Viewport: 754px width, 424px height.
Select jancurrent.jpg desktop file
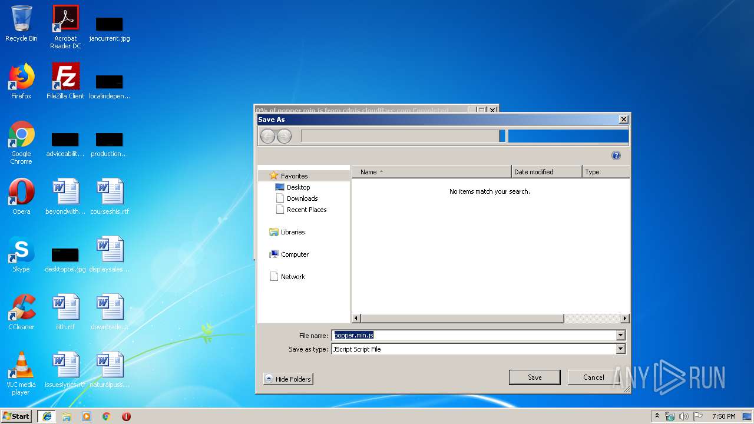(110, 29)
